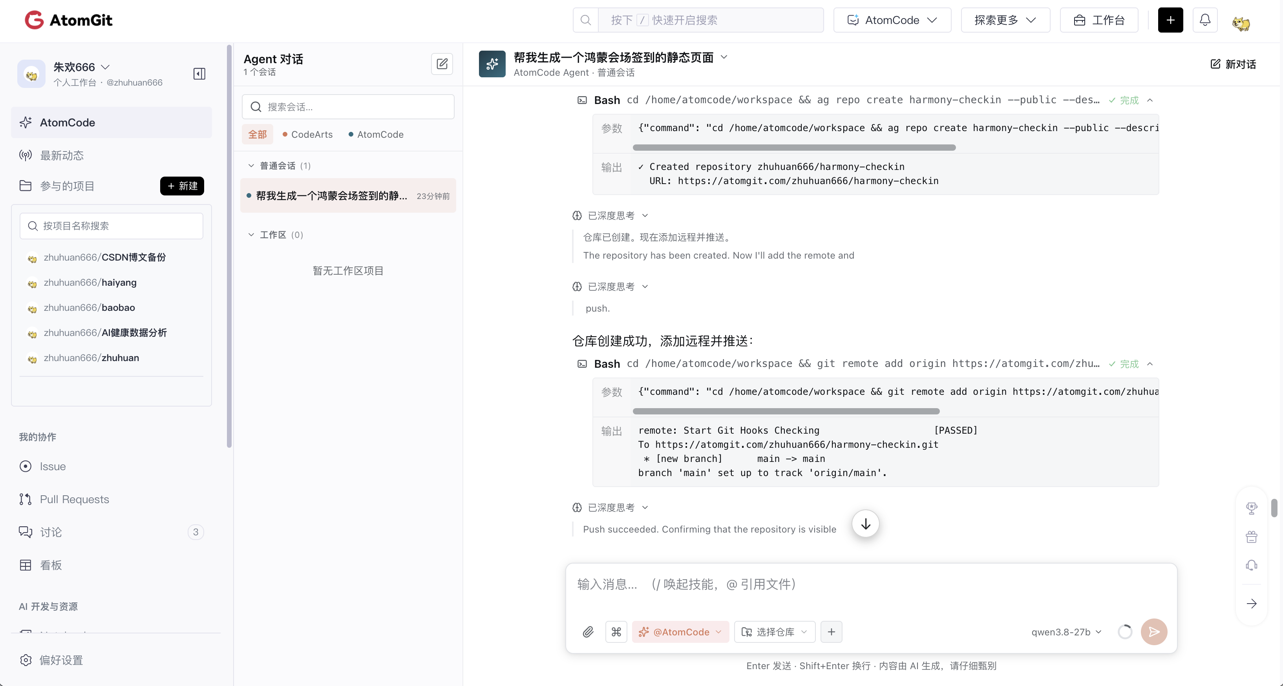Click the attach file paperclip icon
Image resolution: width=1283 pixels, height=686 pixels.
(588, 632)
